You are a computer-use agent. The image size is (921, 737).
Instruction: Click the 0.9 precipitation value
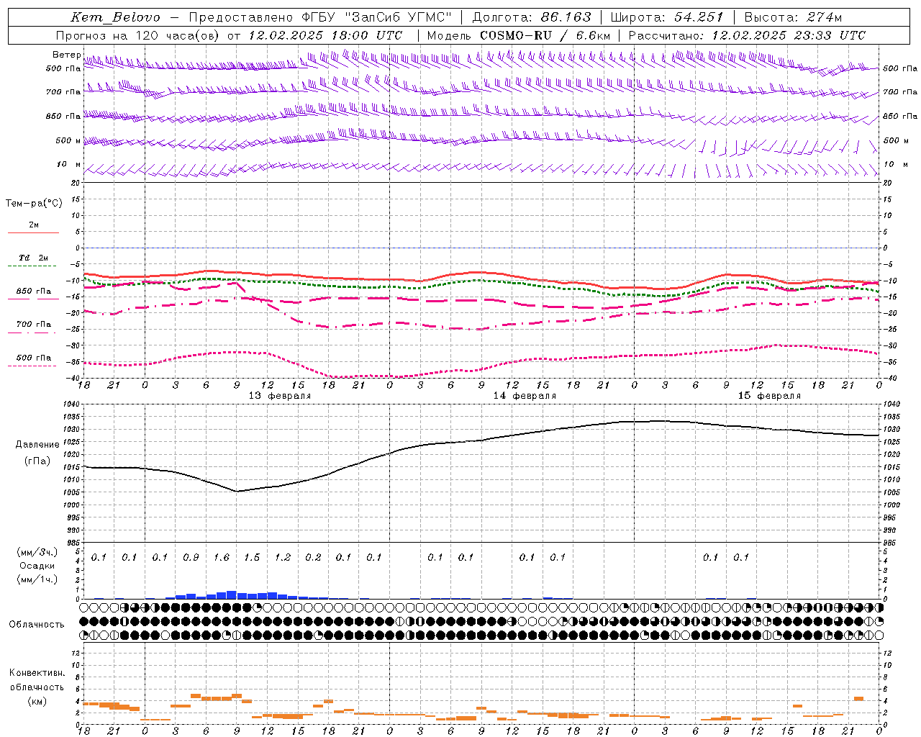(x=191, y=557)
